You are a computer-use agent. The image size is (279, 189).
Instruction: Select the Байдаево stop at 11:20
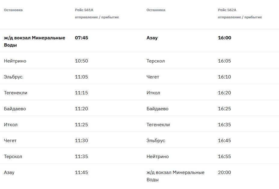point(15,109)
